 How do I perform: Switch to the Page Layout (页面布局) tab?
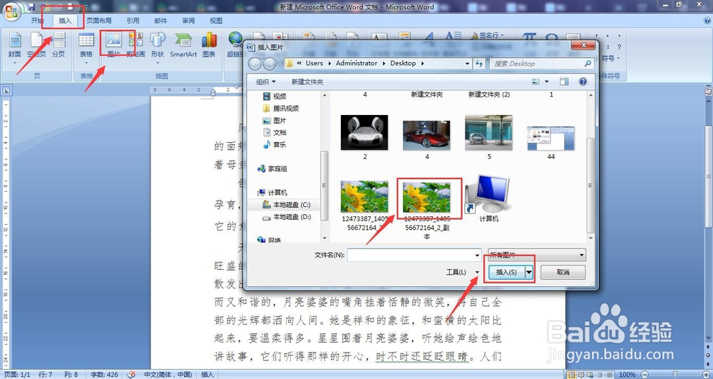(x=99, y=21)
